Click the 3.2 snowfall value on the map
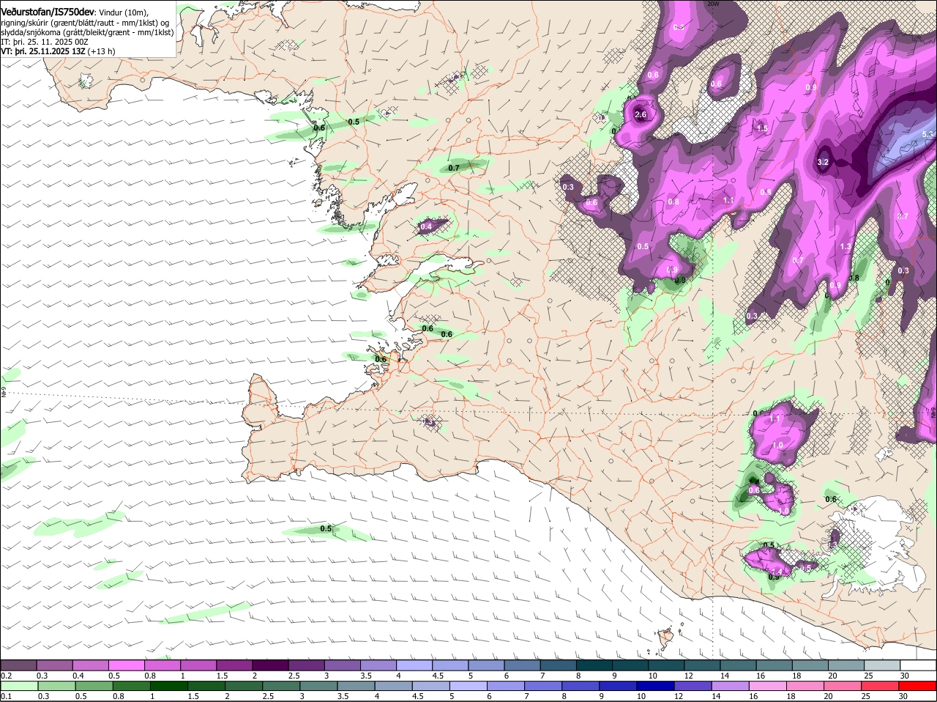937x702 pixels. pyautogui.click(x=822, y=162)
